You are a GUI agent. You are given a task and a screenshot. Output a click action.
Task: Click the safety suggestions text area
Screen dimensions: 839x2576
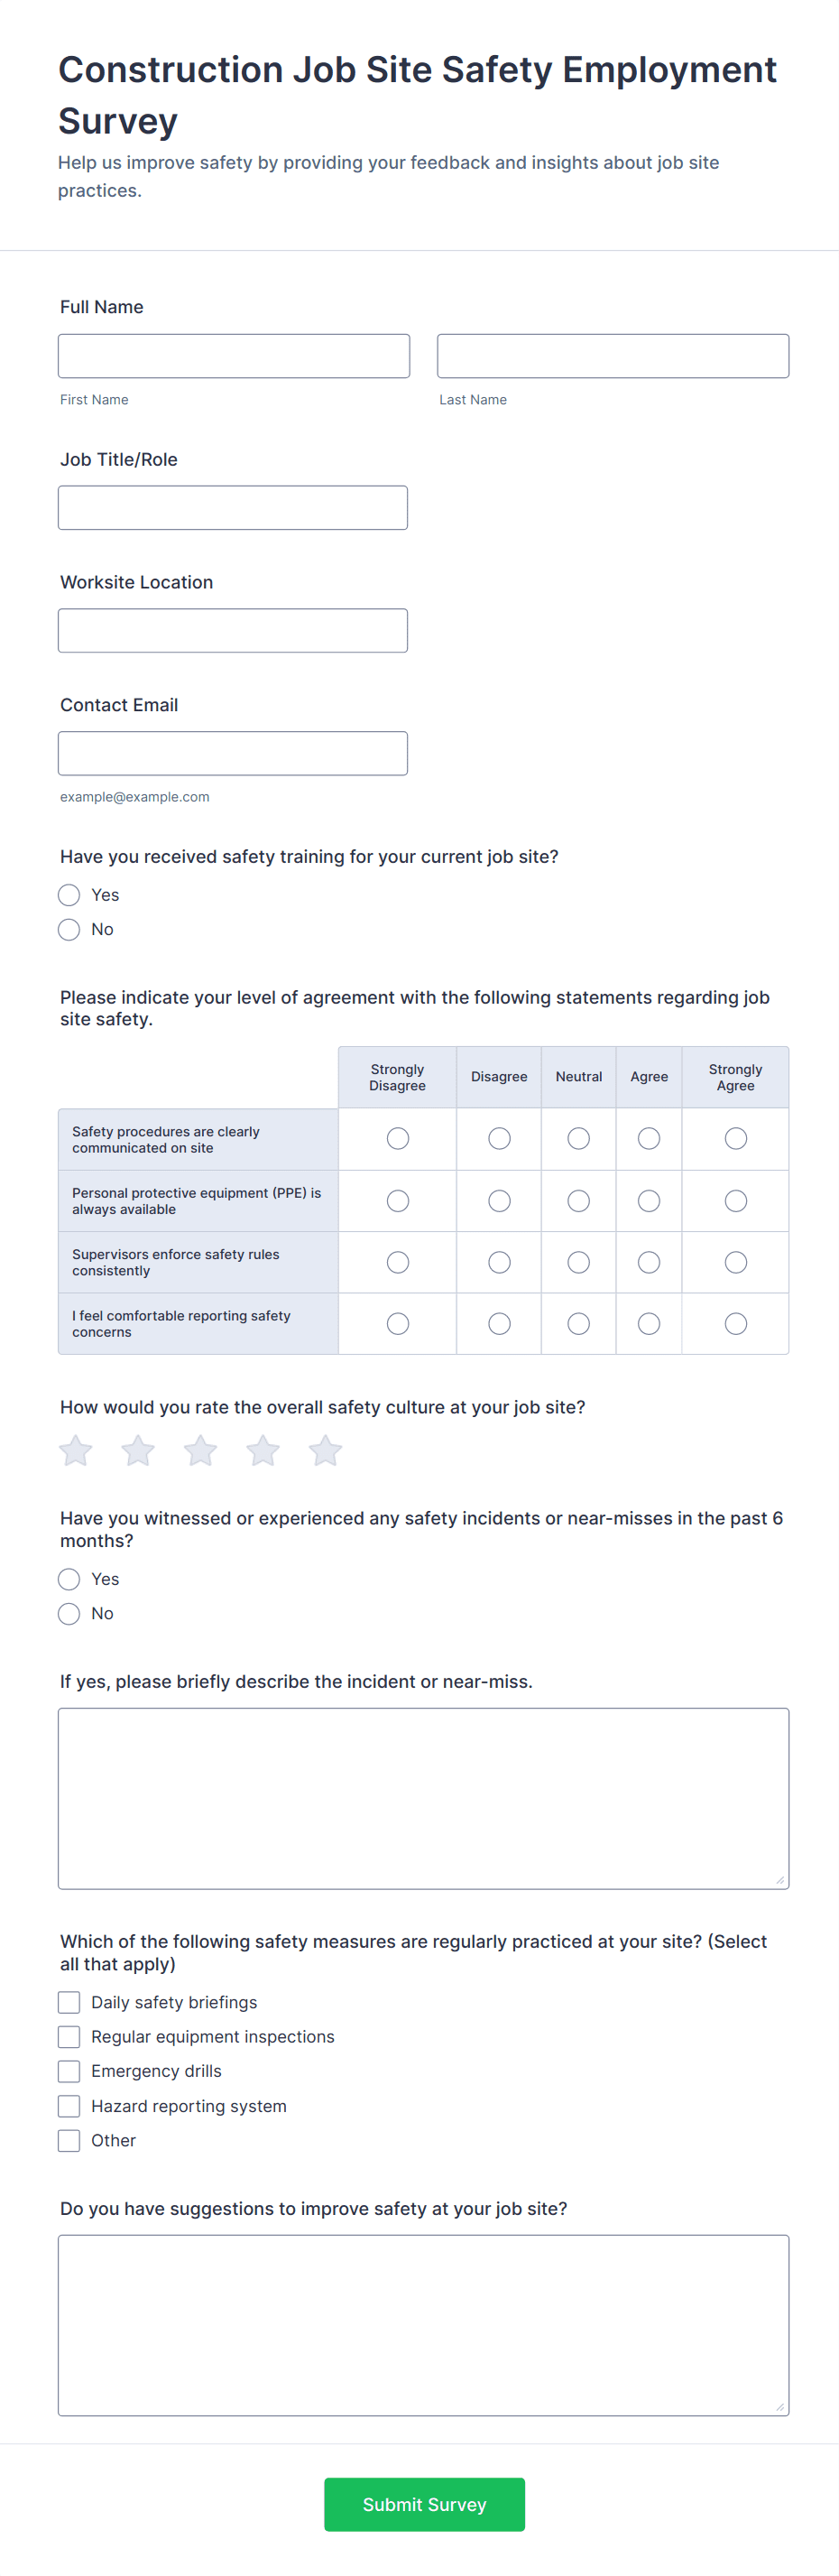tap(423, 2324)
